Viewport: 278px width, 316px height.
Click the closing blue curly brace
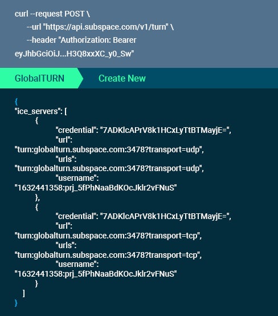pos(16,303)
